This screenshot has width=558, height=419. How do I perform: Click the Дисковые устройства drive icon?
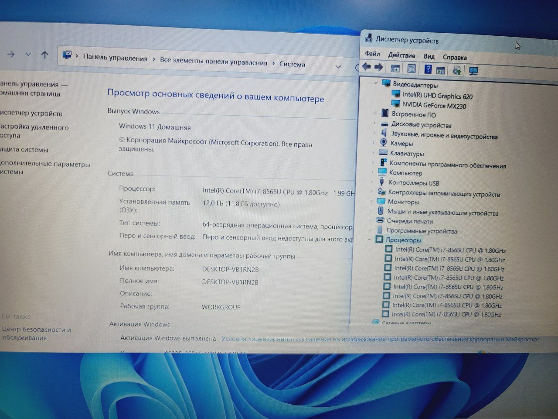pos(384,123)
